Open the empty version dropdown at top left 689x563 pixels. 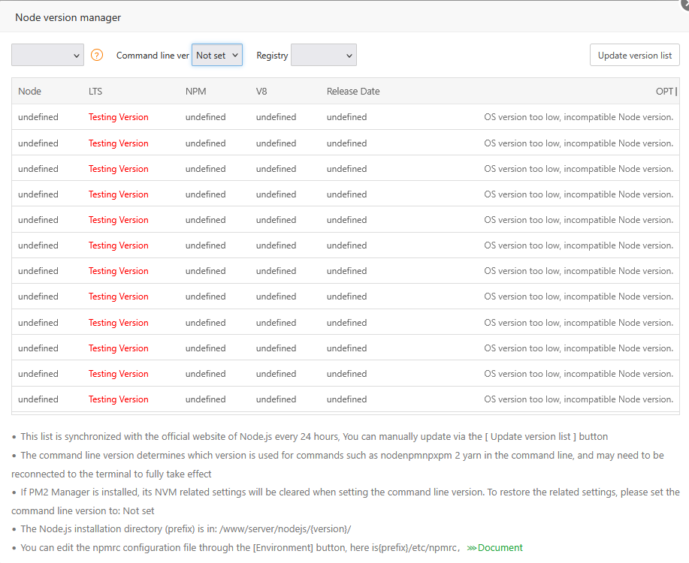click(47, 55)
